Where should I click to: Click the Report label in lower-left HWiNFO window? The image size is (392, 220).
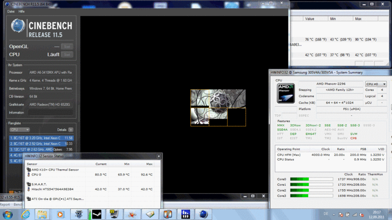5,204
